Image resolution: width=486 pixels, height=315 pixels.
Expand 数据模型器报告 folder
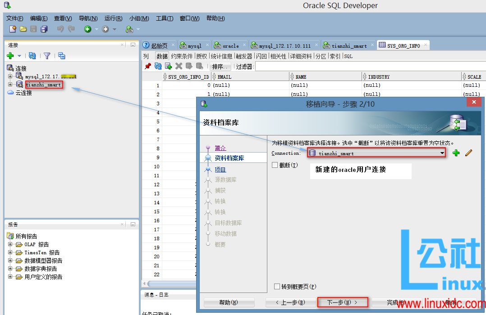[x=10, y=260]
